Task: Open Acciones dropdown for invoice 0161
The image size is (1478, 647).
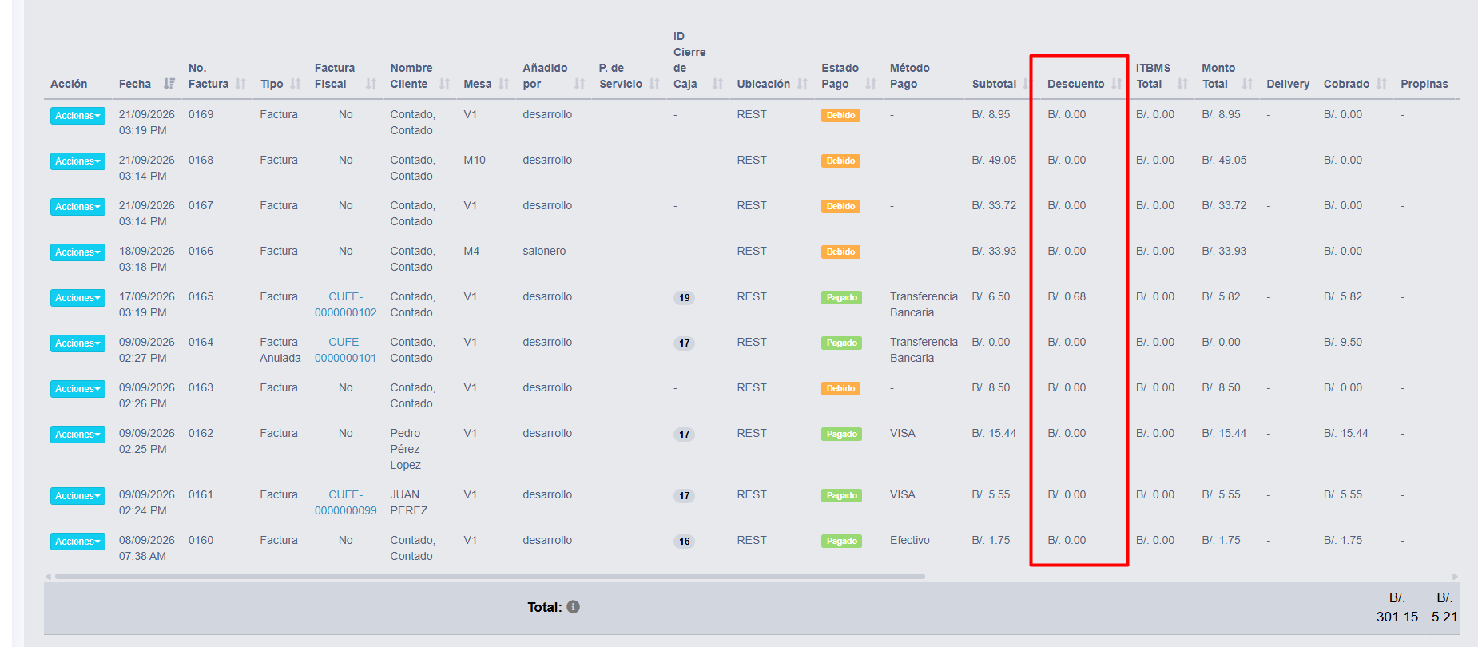Action: tap(77, 496)
